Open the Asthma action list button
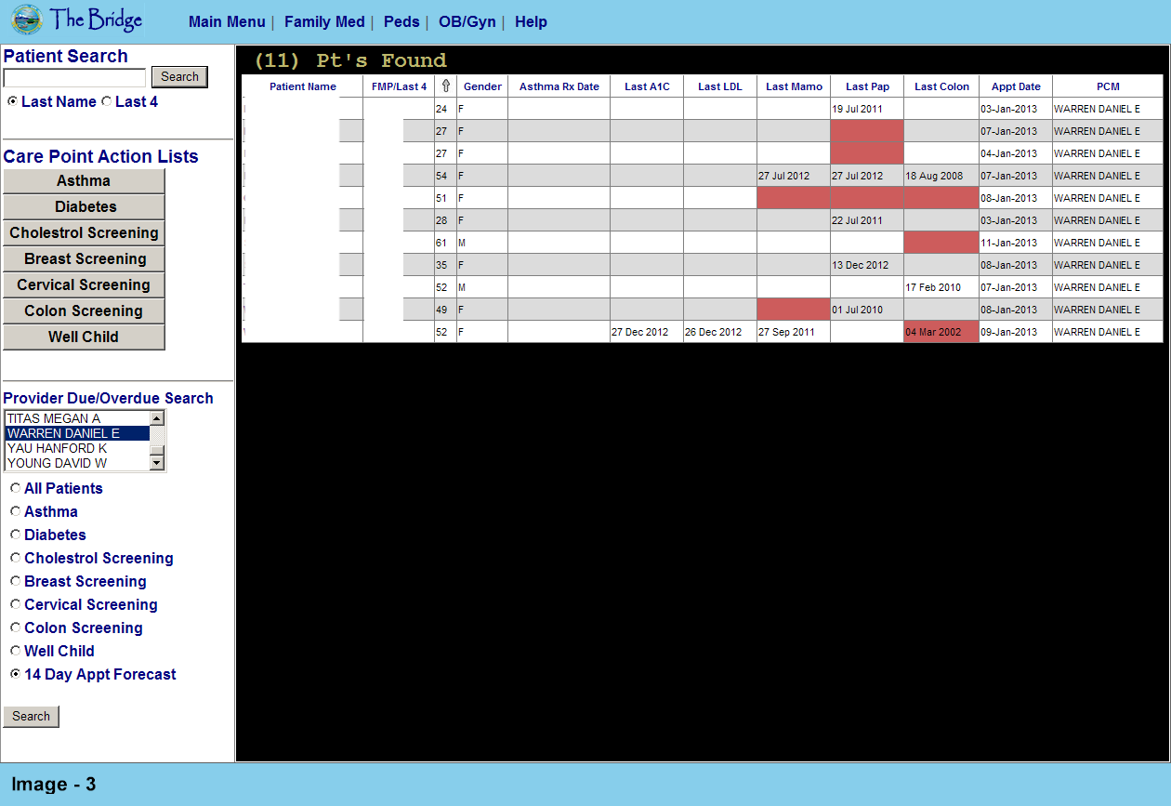Viewport: 1171px width, 806px height. pos(84,181)
